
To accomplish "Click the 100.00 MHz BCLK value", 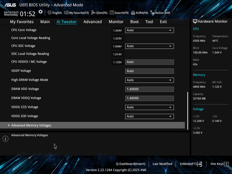I will tap(200, 52).
